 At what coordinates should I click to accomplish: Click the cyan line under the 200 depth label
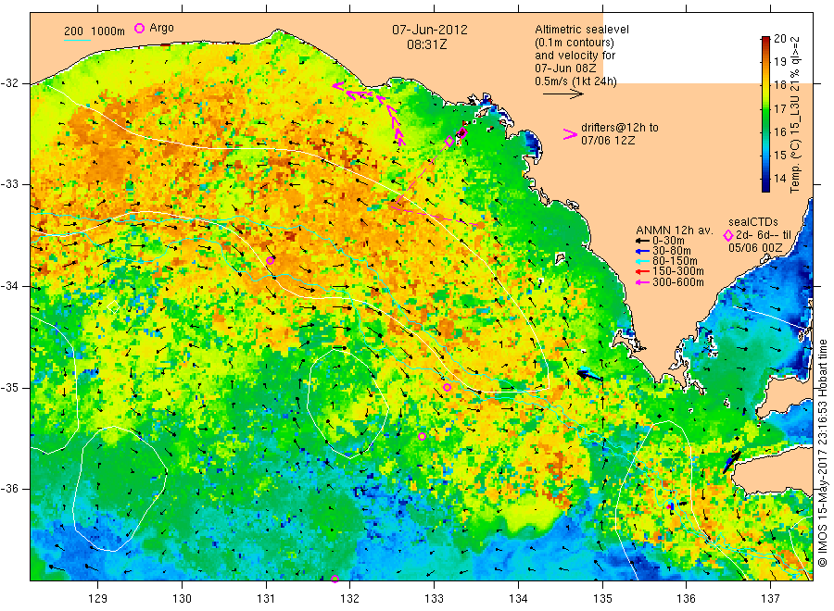77,39
